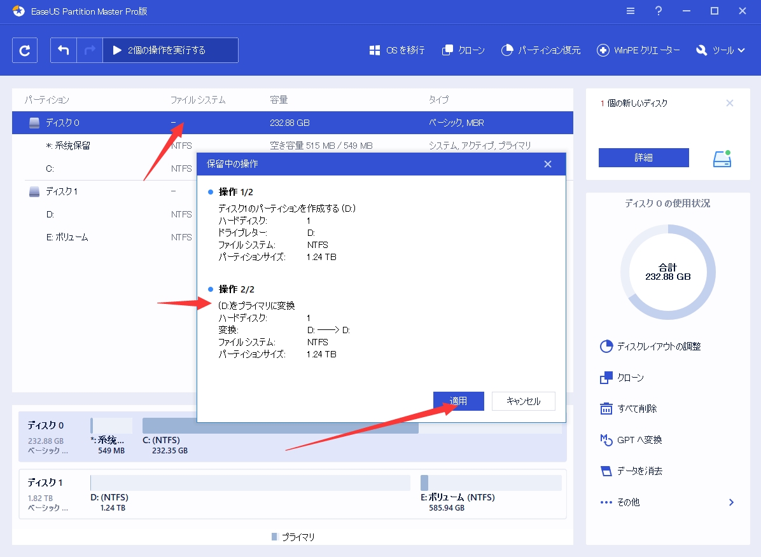Viewport: 761px width, 557px height.
Task: Select the ディスク 0 row in partition list
Action: [x=293, y=123]
